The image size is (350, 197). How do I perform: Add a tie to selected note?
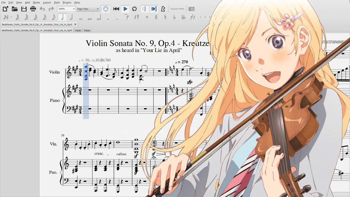[x=126, y=17]
